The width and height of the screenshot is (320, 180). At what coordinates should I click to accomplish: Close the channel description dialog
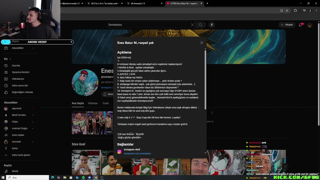pyautogui.click(x=201, y=43)
